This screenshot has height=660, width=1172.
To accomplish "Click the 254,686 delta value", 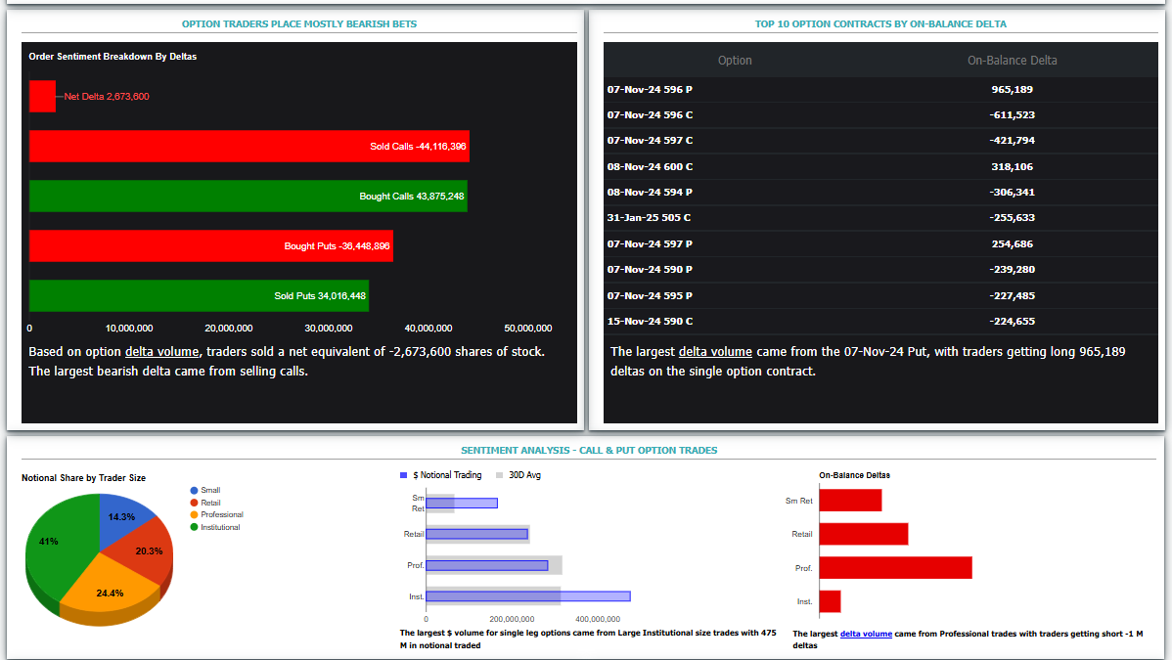I will click(x=1012, y=243).
